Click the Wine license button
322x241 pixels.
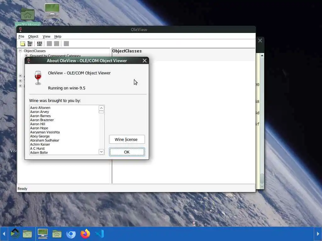127,139
